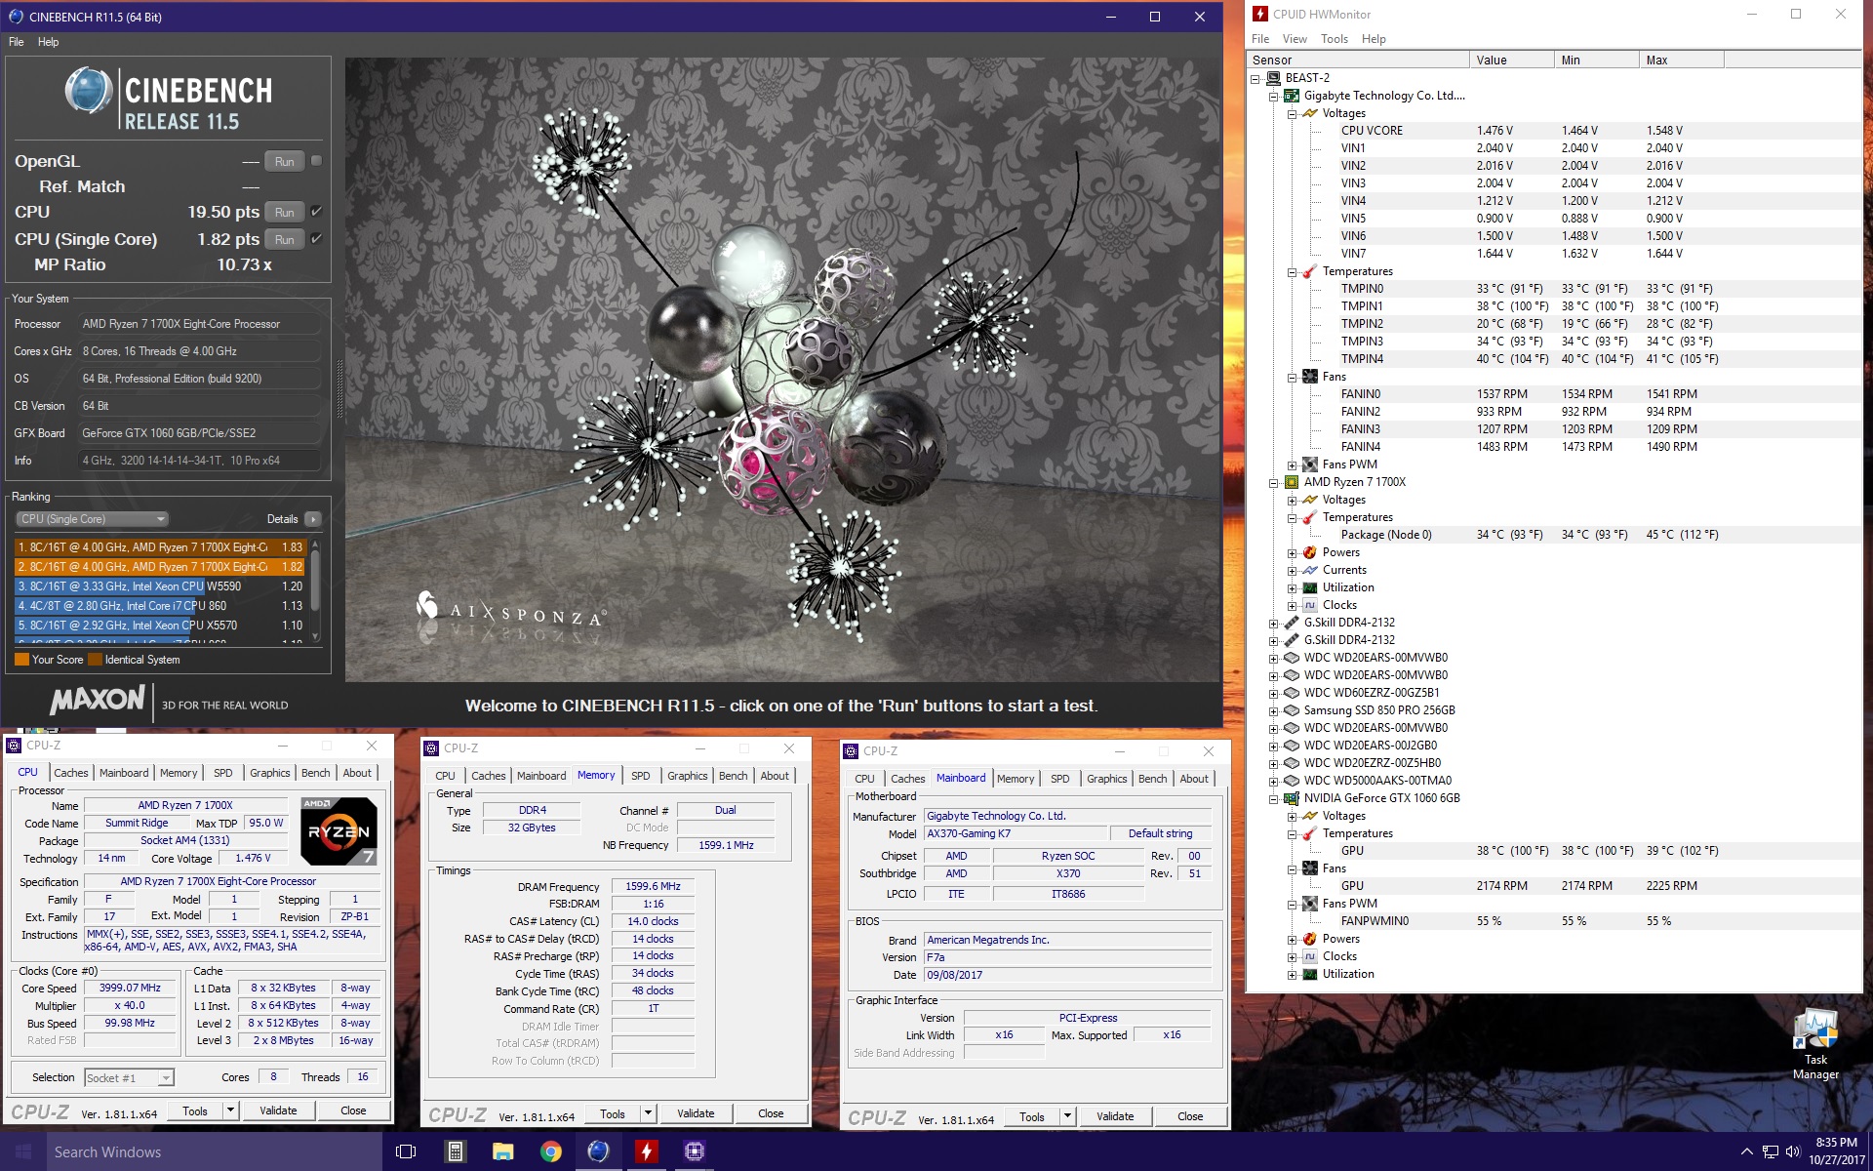Click the orange Your Score color swatch
This screenshot has height=1171, width=1873.
coord(21,660)
